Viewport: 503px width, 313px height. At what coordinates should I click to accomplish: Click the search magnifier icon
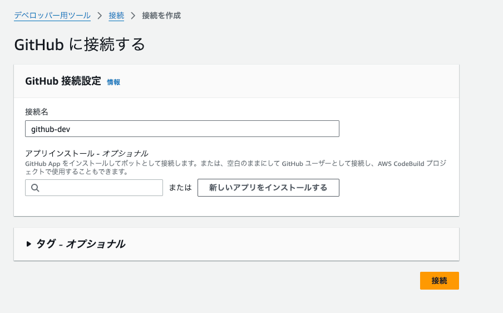tap(35, 188)
